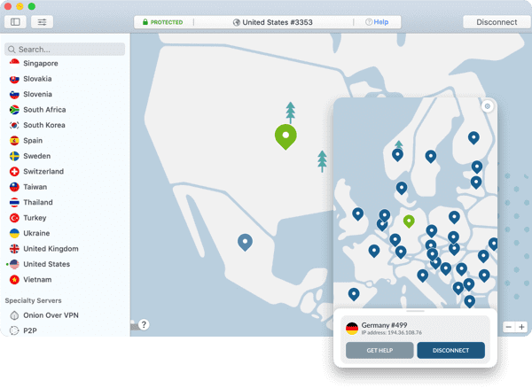Select the Vietnam flag icon
Image resolution: width=532 pixels, height=388 pixels.
click(14, 280)
